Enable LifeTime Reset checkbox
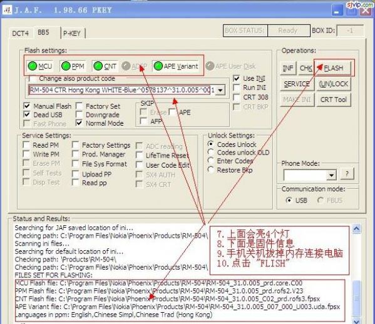Image resolution: width=375 pixels, height=324 pixels. [139, 155]
